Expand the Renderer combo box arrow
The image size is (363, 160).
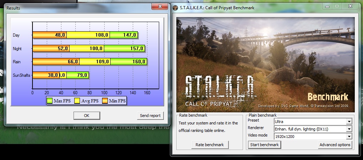click(349, 129)
